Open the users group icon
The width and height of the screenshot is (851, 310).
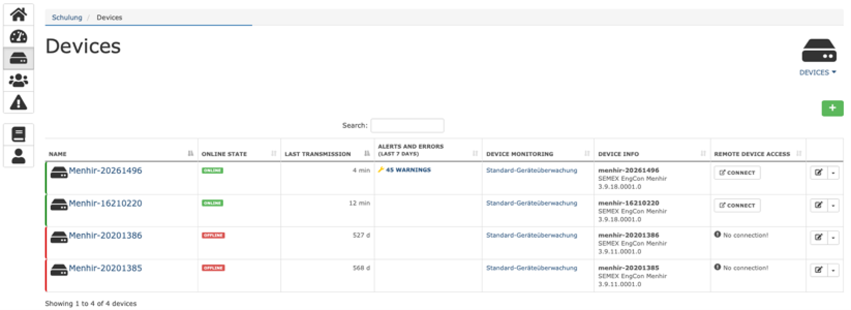(x=19, y=81)
